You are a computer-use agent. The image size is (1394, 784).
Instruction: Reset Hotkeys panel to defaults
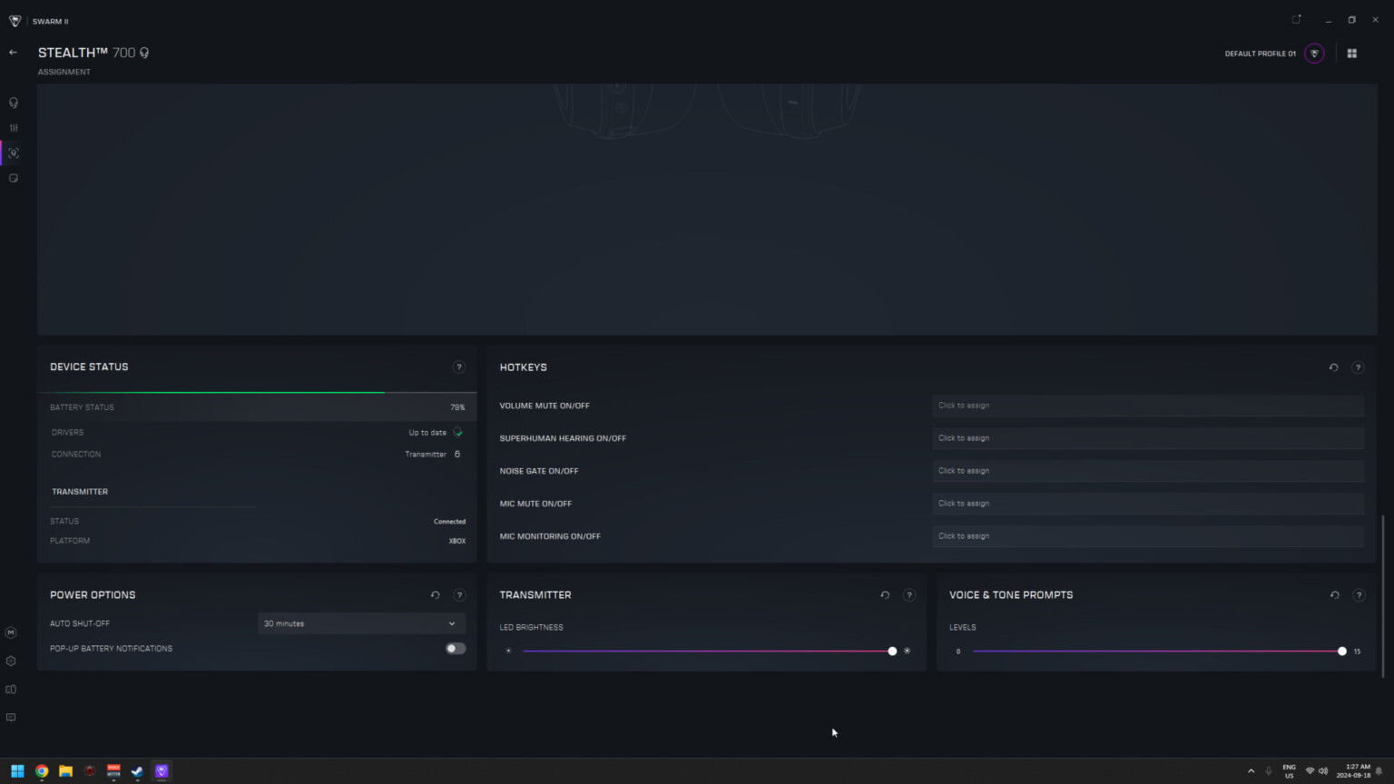(x=1333, y=367)
